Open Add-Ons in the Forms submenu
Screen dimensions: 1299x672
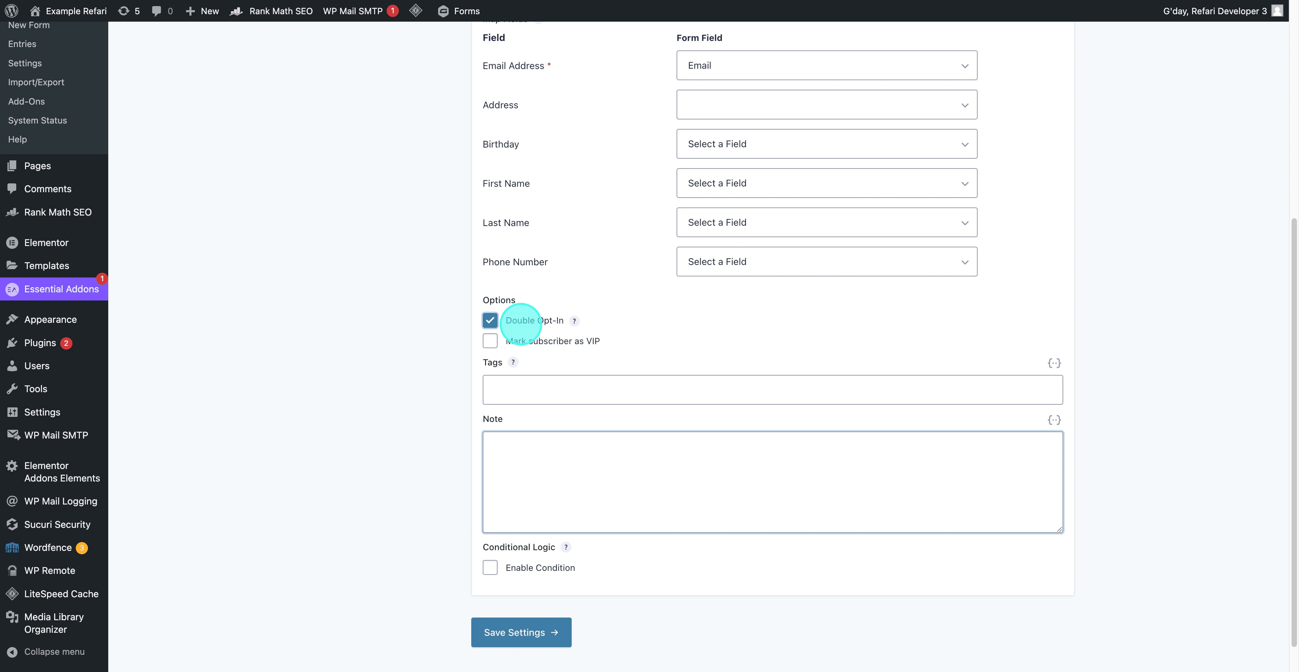click(26, 102)
